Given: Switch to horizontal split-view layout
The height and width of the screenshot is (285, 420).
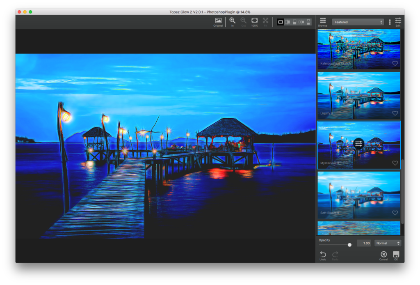Looking at the screenshot, I should 294,22.
